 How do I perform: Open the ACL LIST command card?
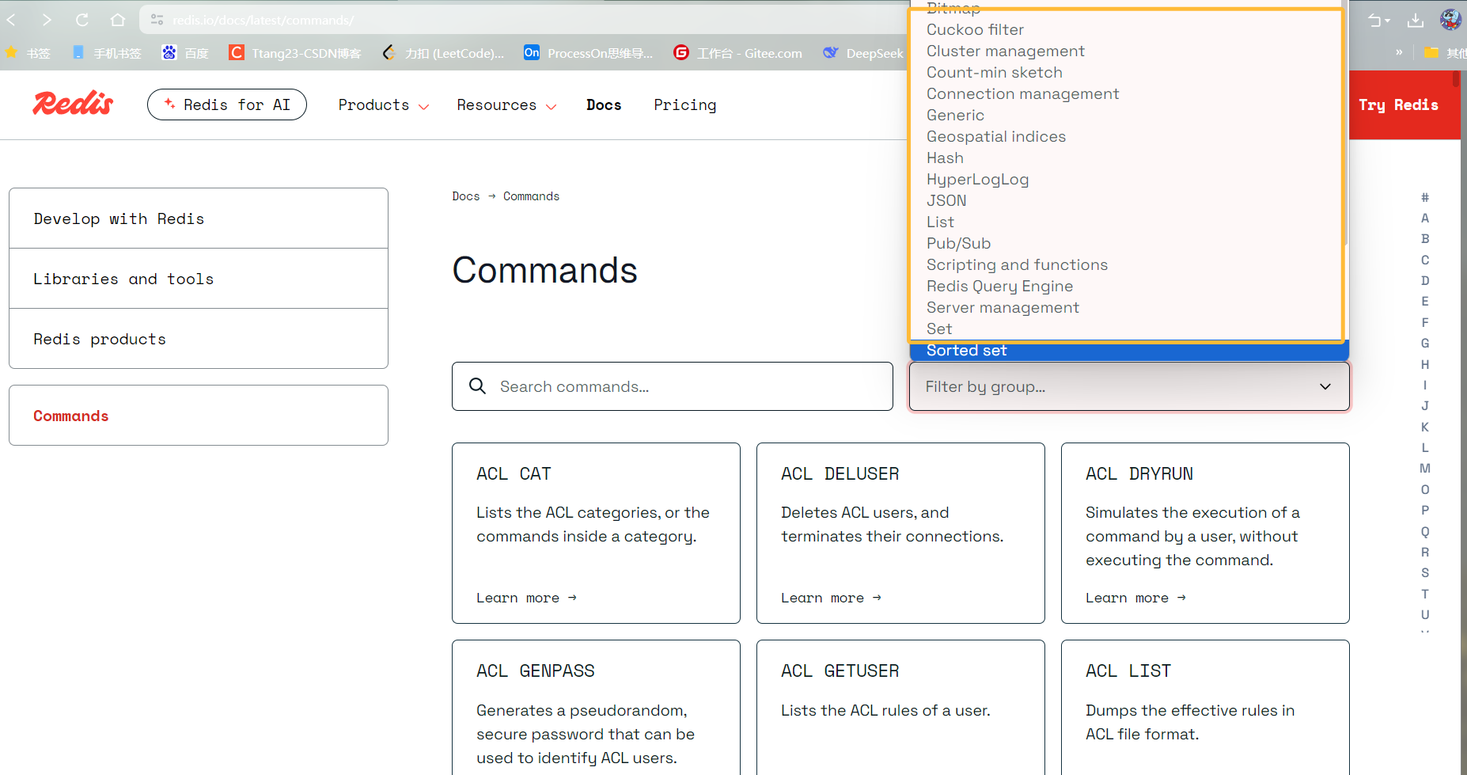[1205, 708]
